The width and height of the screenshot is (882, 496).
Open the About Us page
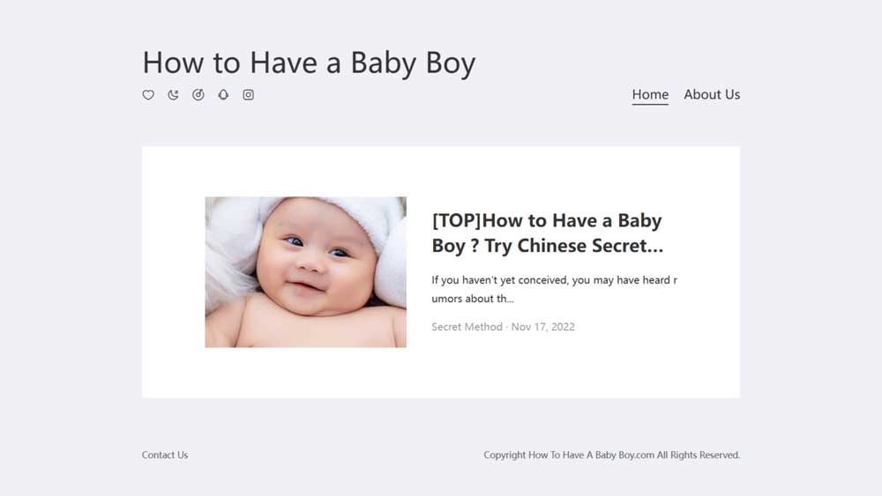click(x=712, y=94)
